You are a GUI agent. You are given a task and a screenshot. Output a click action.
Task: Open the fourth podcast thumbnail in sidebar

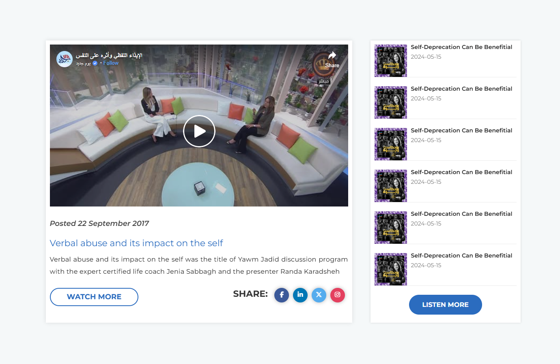(x=391, y=186)
